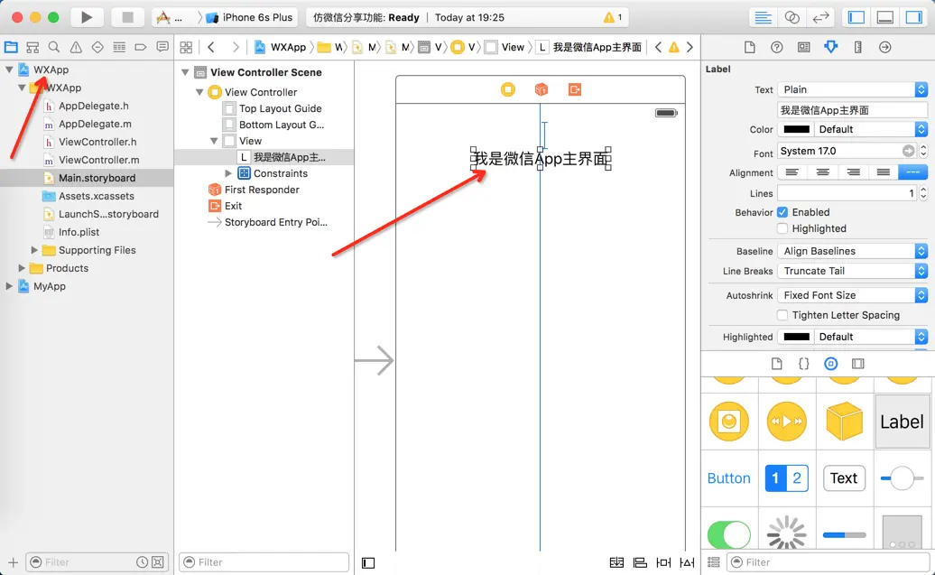Set text alignment to right
This screenshot has height=575, width=935.
pyautogui.click(x=853, y=172)
